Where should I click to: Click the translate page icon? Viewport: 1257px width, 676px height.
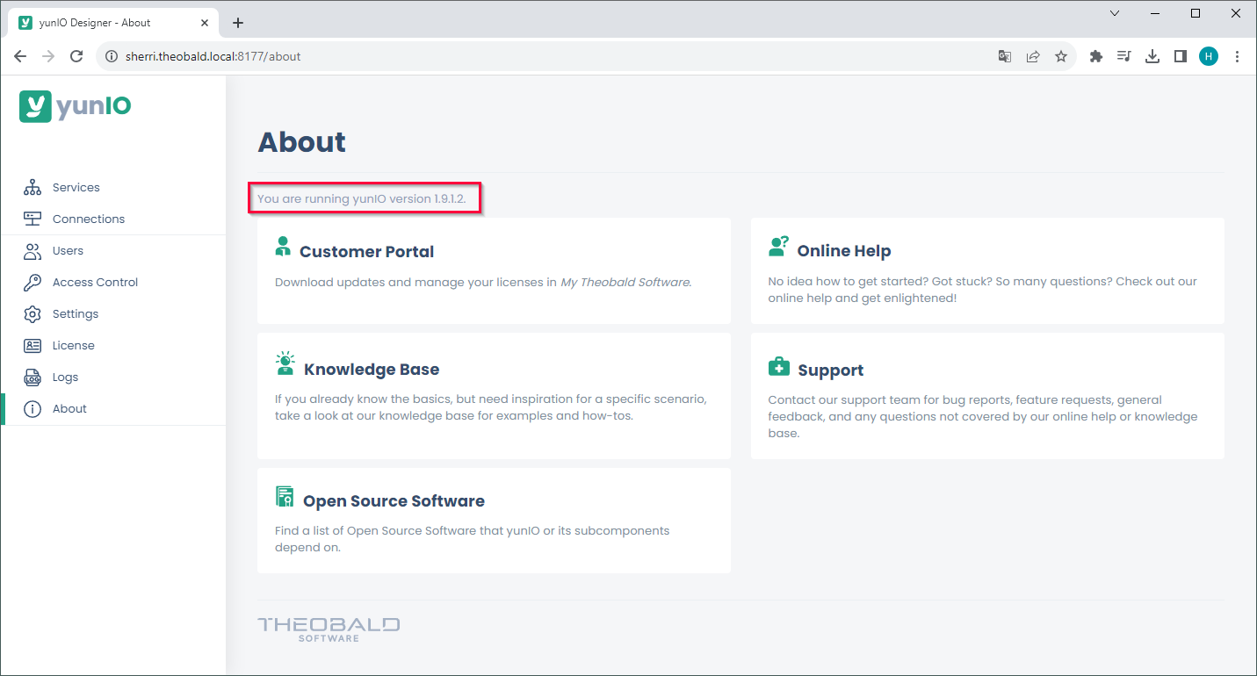pos(1005,56)
